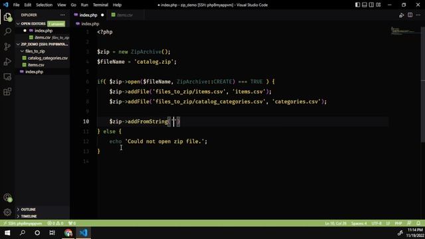Image resolution: width=425 pixels, height=239 pixels.
Task: Open the Run menu
Action: point(84,5)
